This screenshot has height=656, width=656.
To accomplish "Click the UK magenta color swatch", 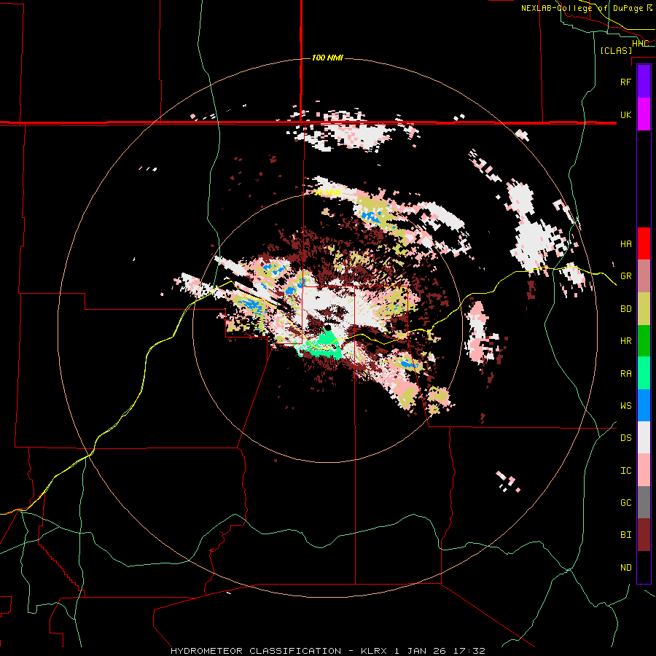I will pyautogui.click(x=644, y=114).
